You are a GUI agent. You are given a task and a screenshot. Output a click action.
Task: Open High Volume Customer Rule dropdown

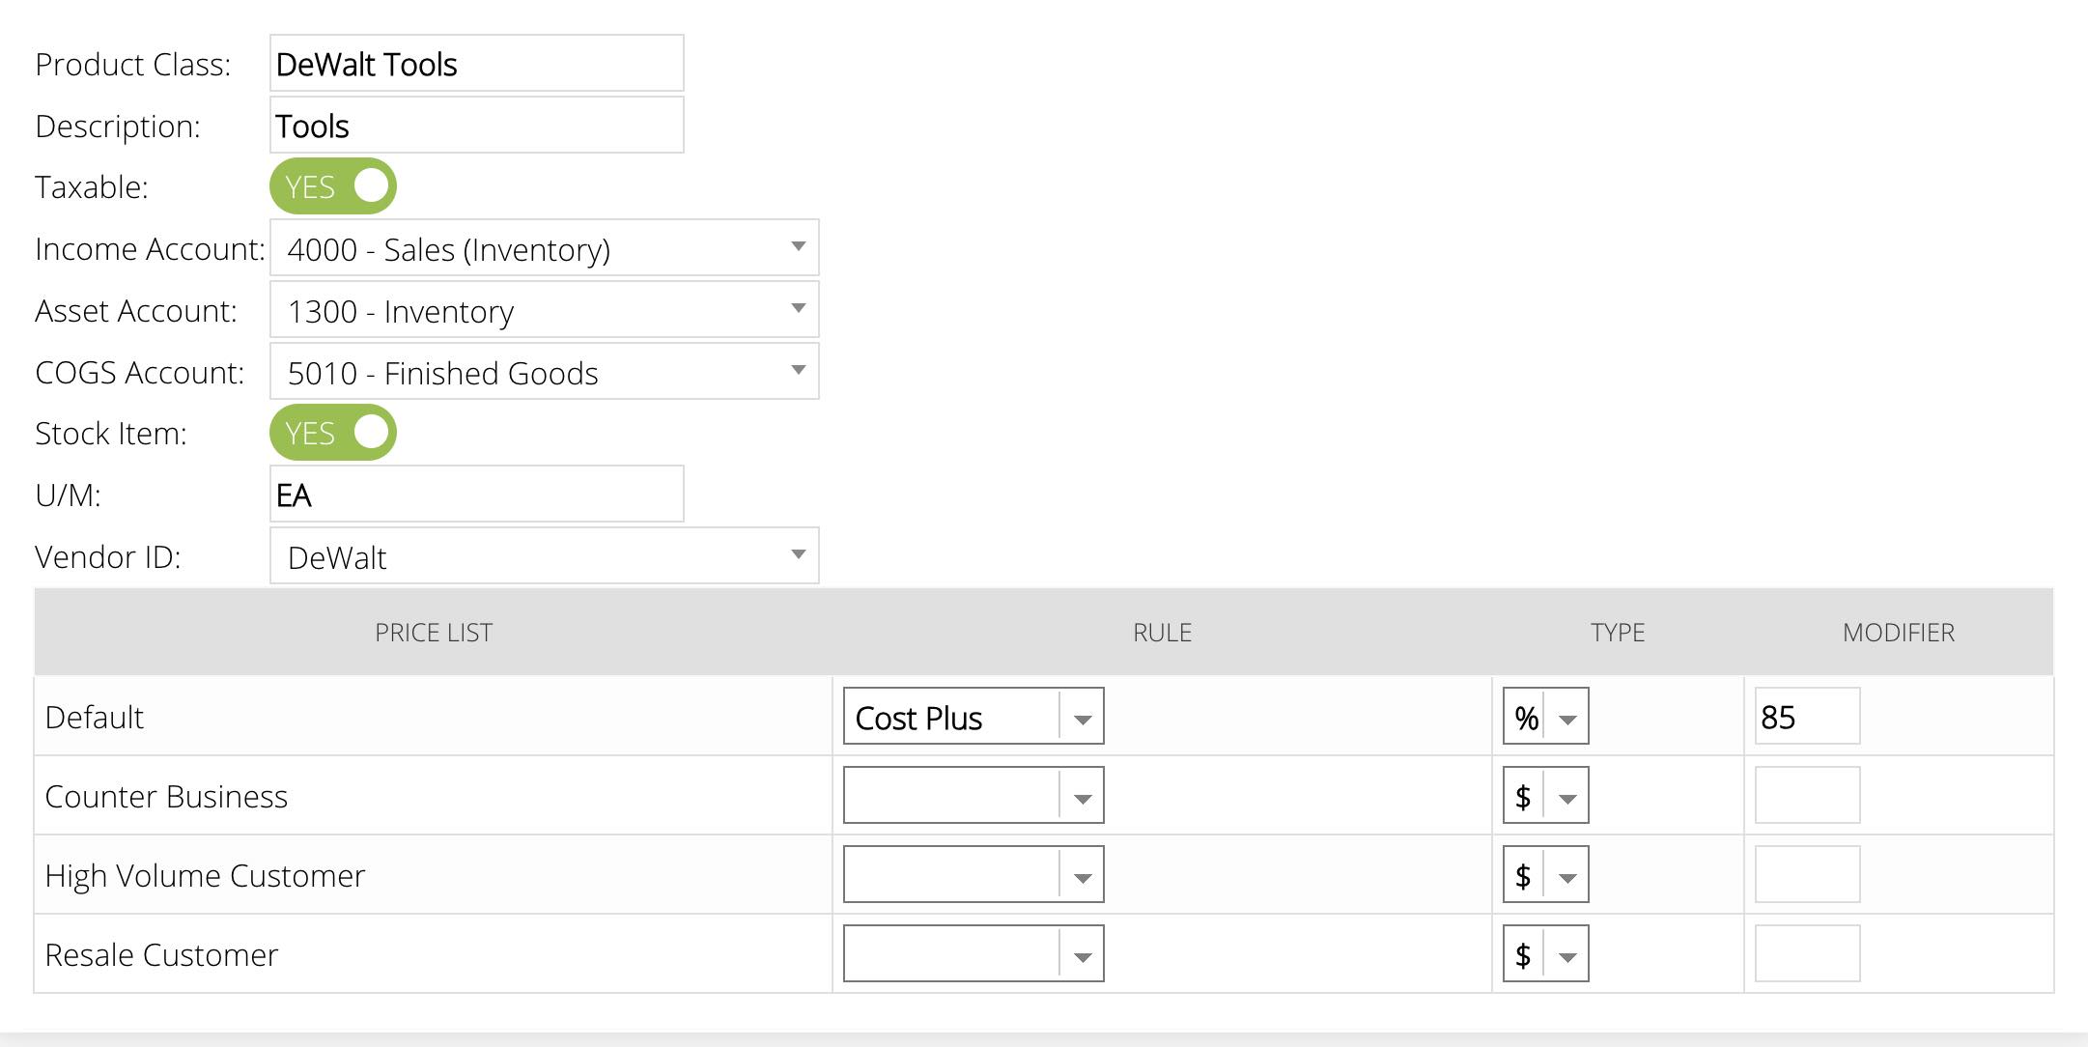tap(973, 875)
